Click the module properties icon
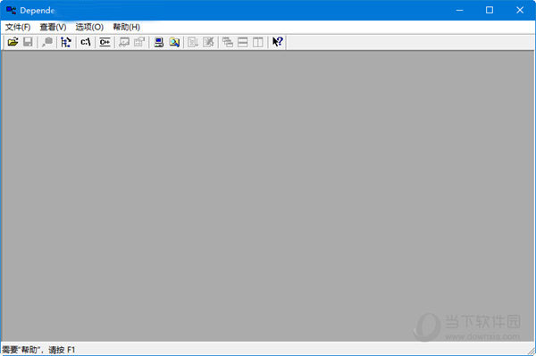The width and height of the screenshot is (536, 356). pos(139,42)
